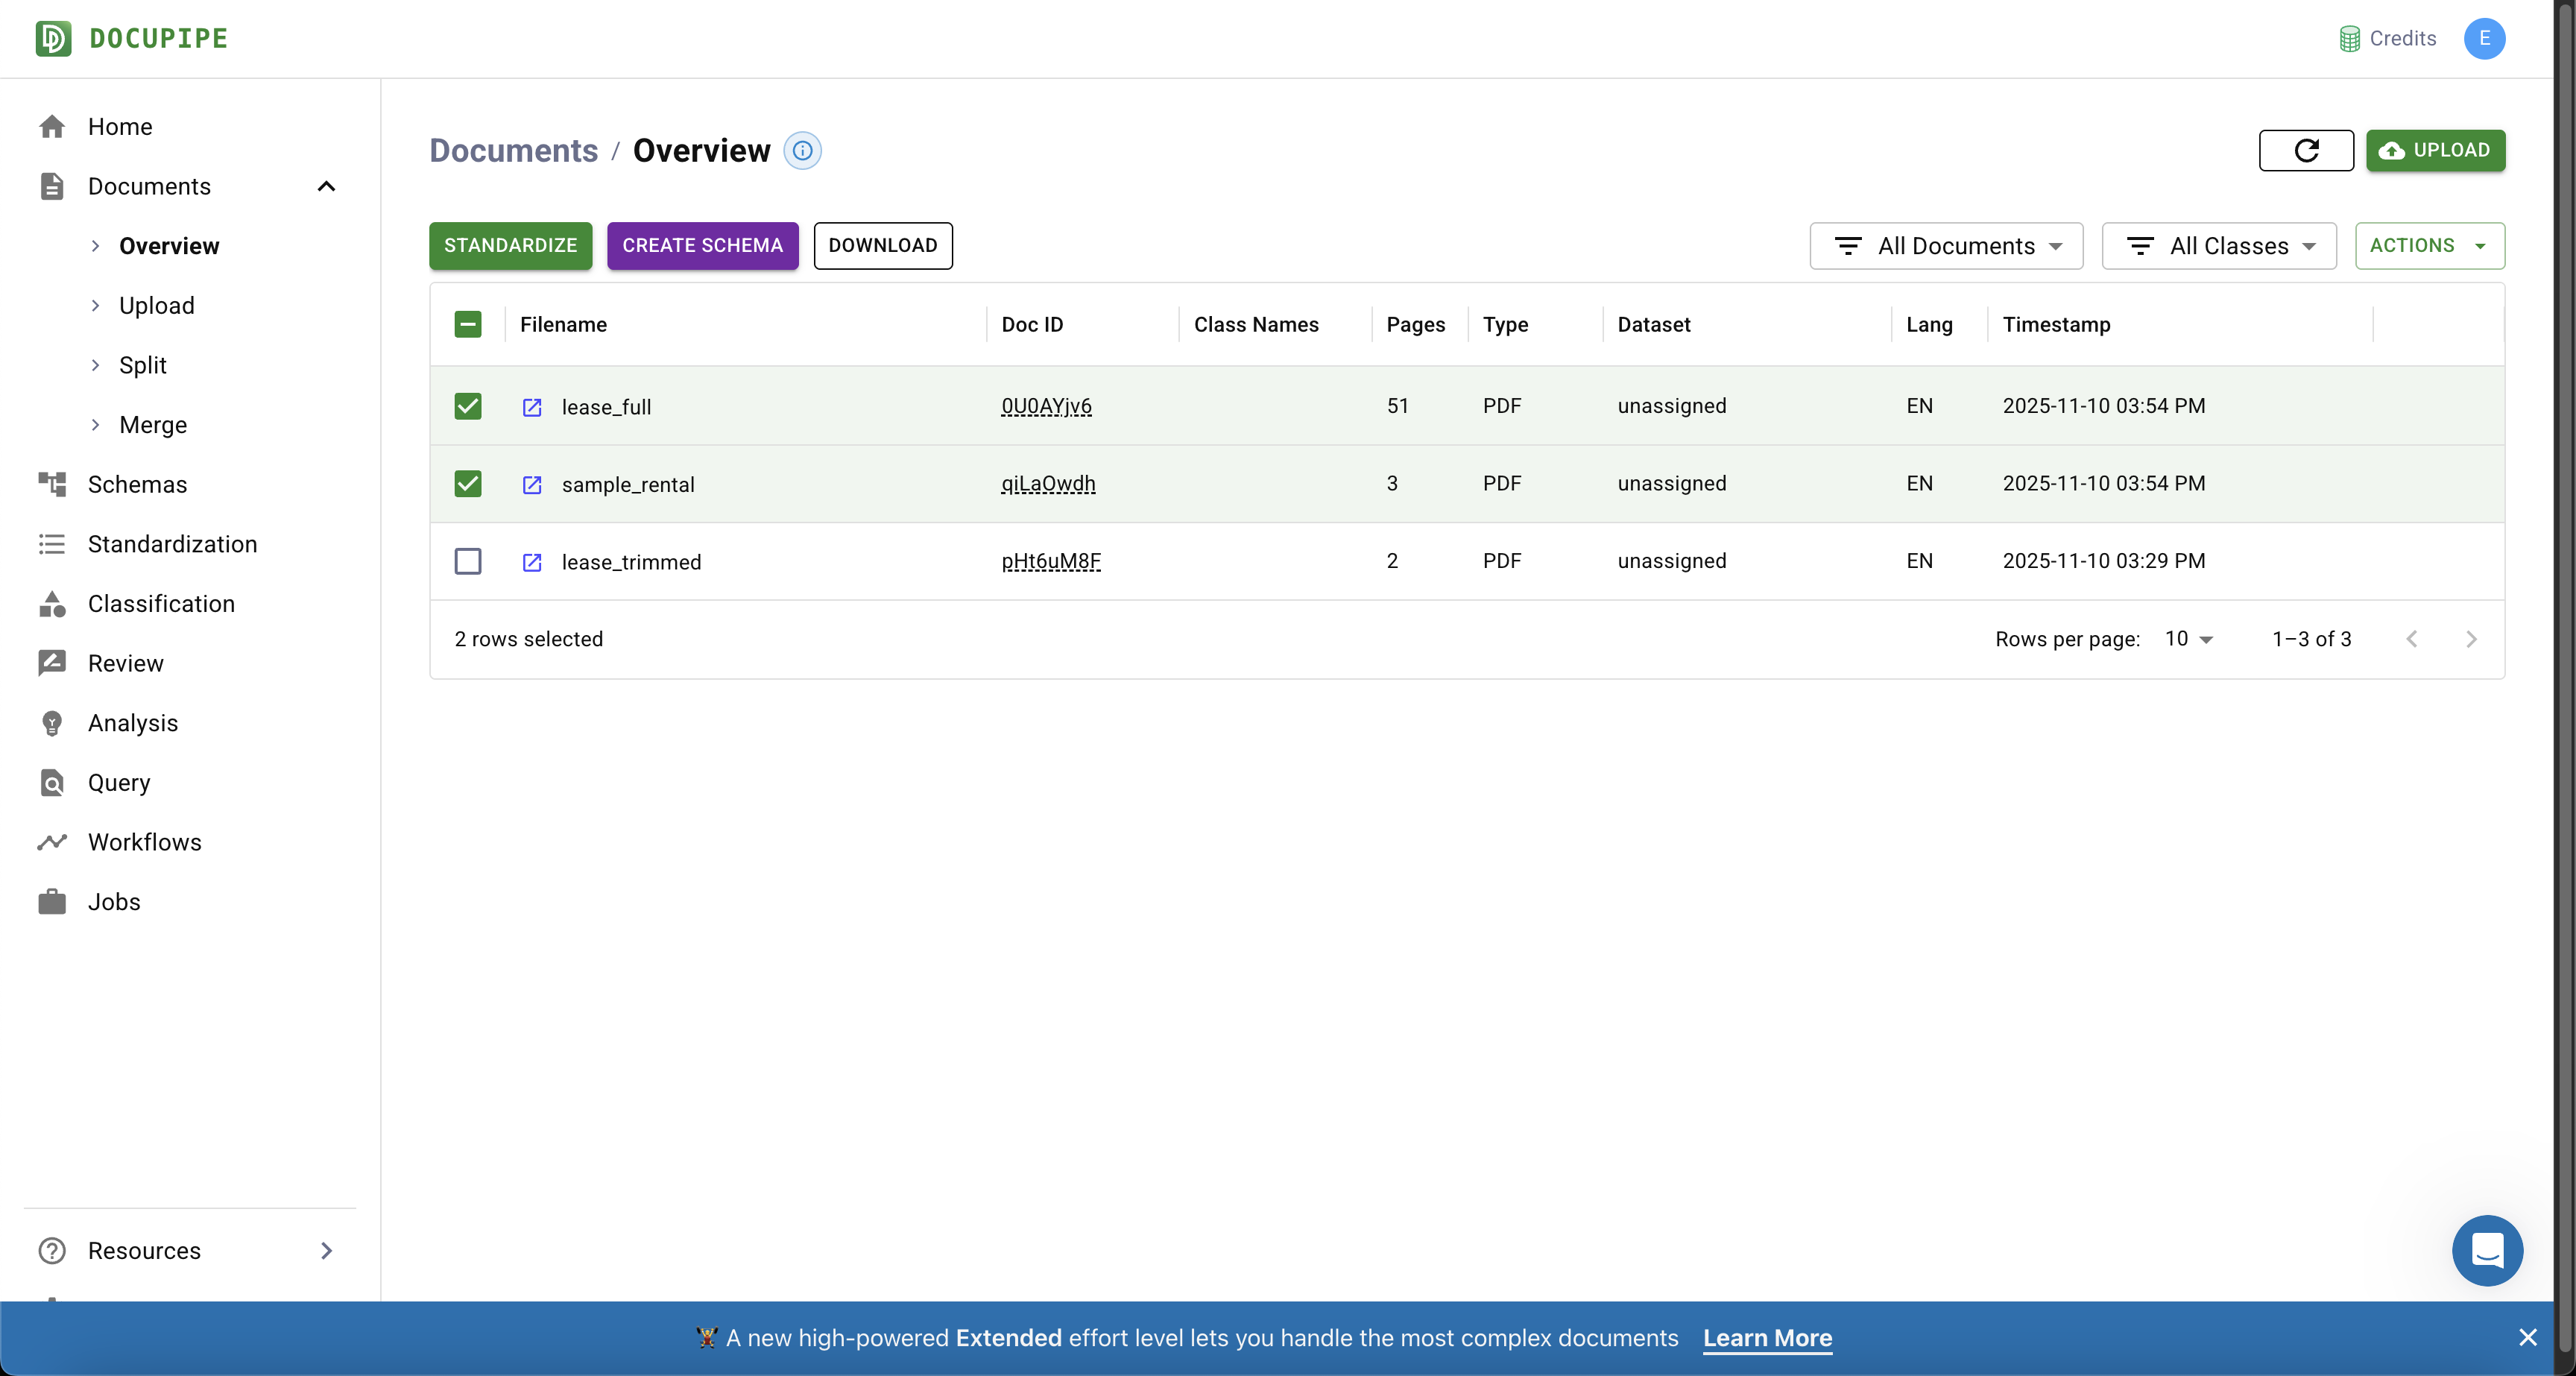Viewport: 2576px width, 1376px height.
Task: Select the lease_trimmed row checkbox
Action: coord(468,561)
